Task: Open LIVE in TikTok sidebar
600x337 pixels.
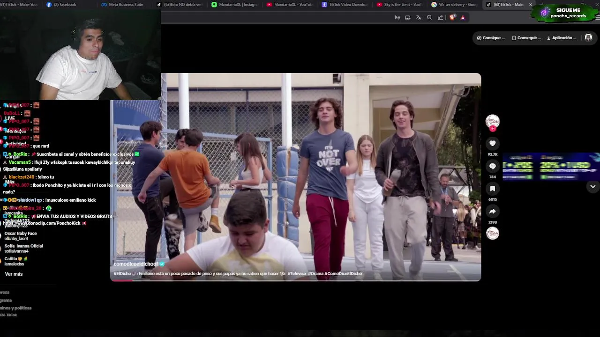Action: [x=10, y=118]
